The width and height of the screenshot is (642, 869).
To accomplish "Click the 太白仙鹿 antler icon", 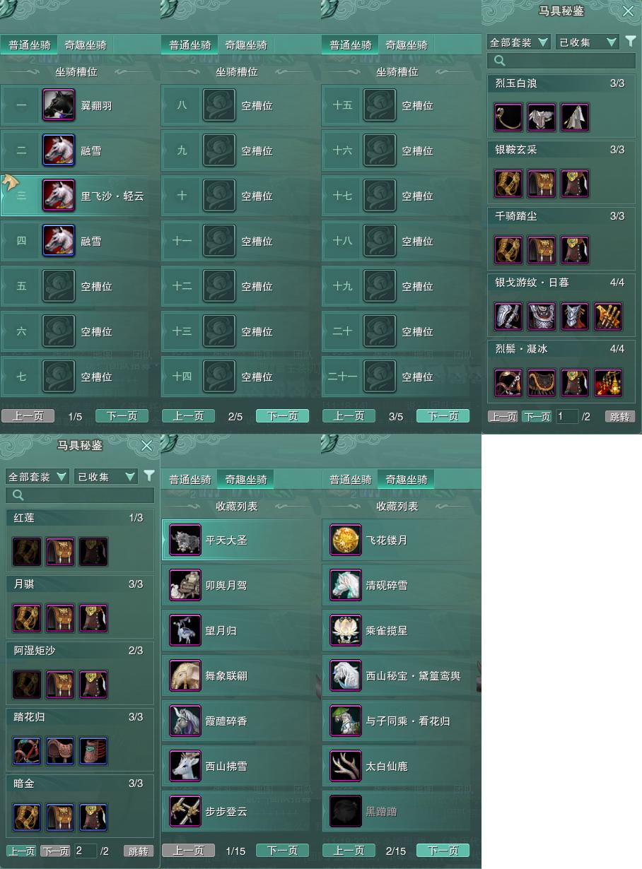I will (x=346, y=767).
